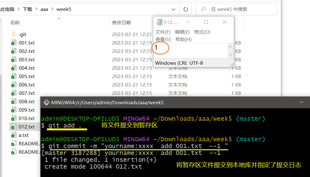Minimize the Git Bash terminal window

(x=302, y=102)
